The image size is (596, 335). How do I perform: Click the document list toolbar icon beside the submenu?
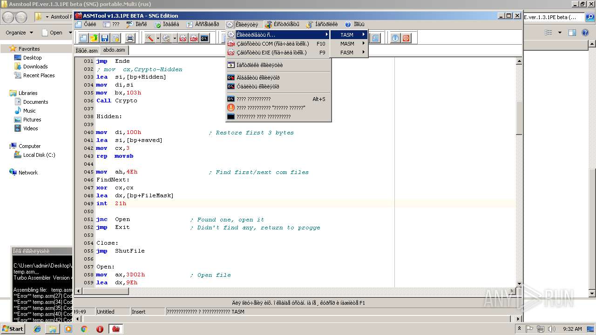[x=375, y=38]
